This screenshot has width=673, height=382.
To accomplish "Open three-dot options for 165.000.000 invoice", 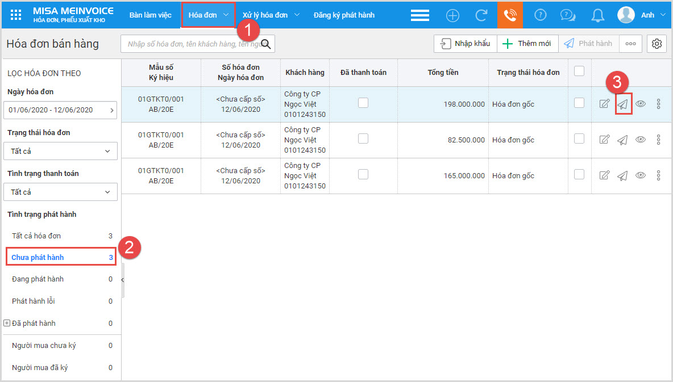I will click(658, 175).
